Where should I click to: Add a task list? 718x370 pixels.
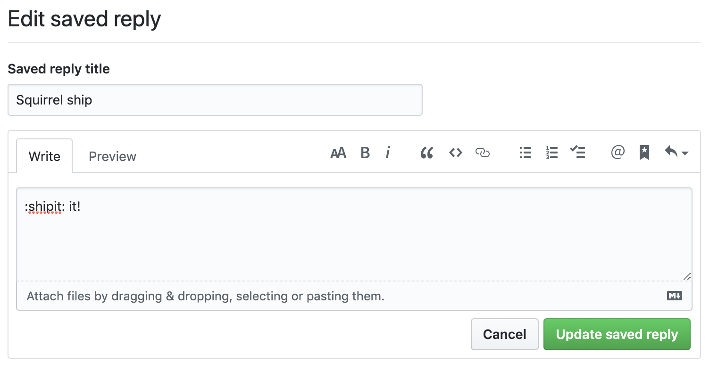[x=577, y=153]
